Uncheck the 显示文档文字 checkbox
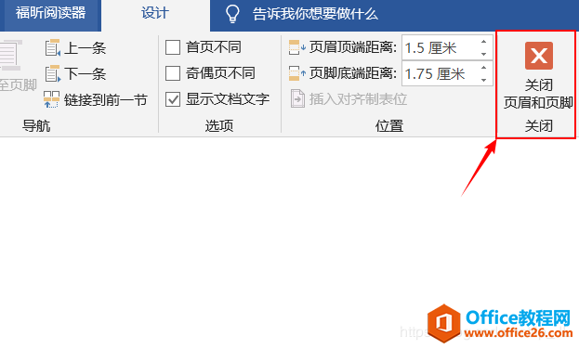 tap(173, 99)
